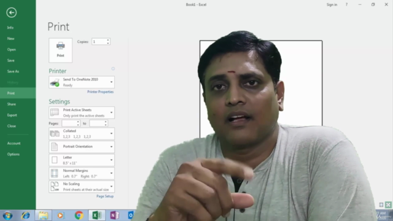Click the Zoom to Page icon

coord(388,204)
